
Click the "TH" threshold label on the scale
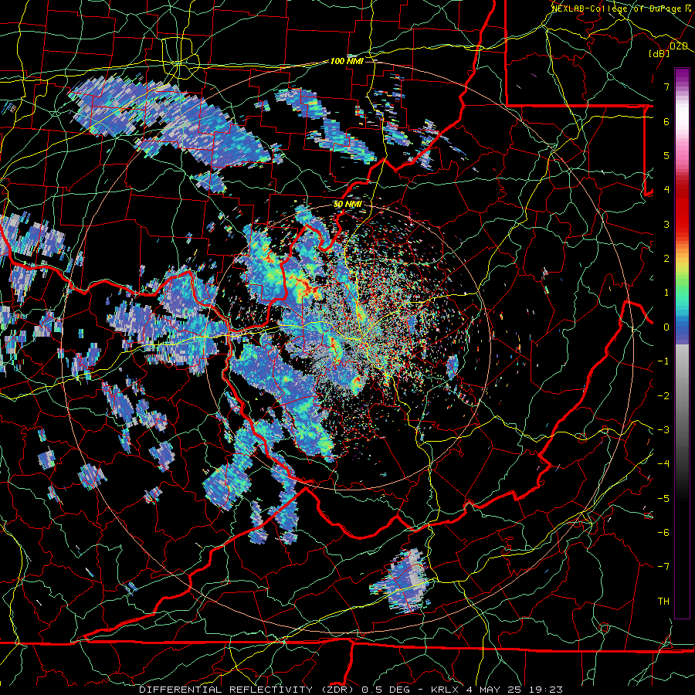click(x=663, y=602)
